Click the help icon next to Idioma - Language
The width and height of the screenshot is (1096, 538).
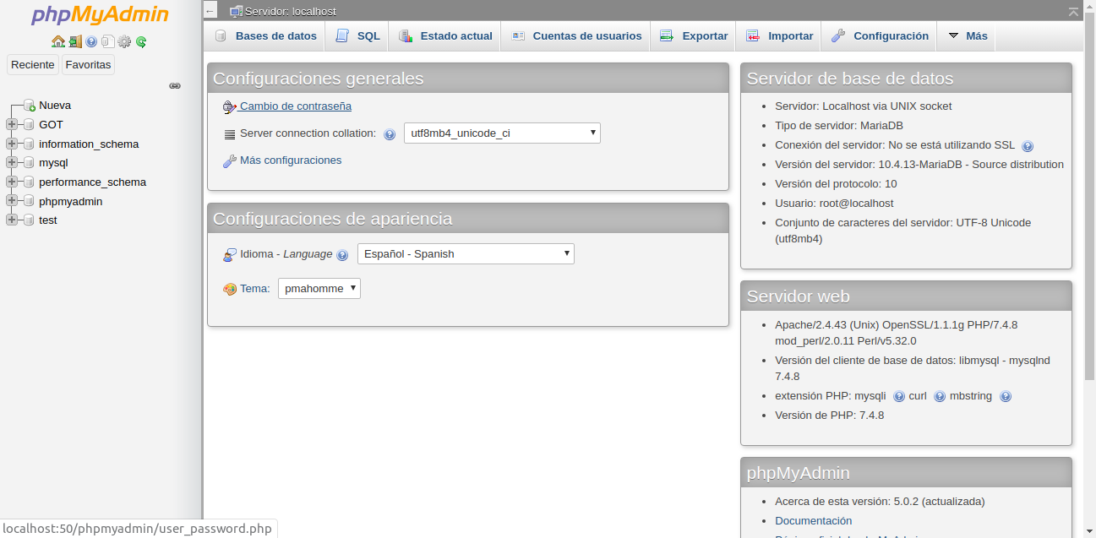[x=342, y=255]
